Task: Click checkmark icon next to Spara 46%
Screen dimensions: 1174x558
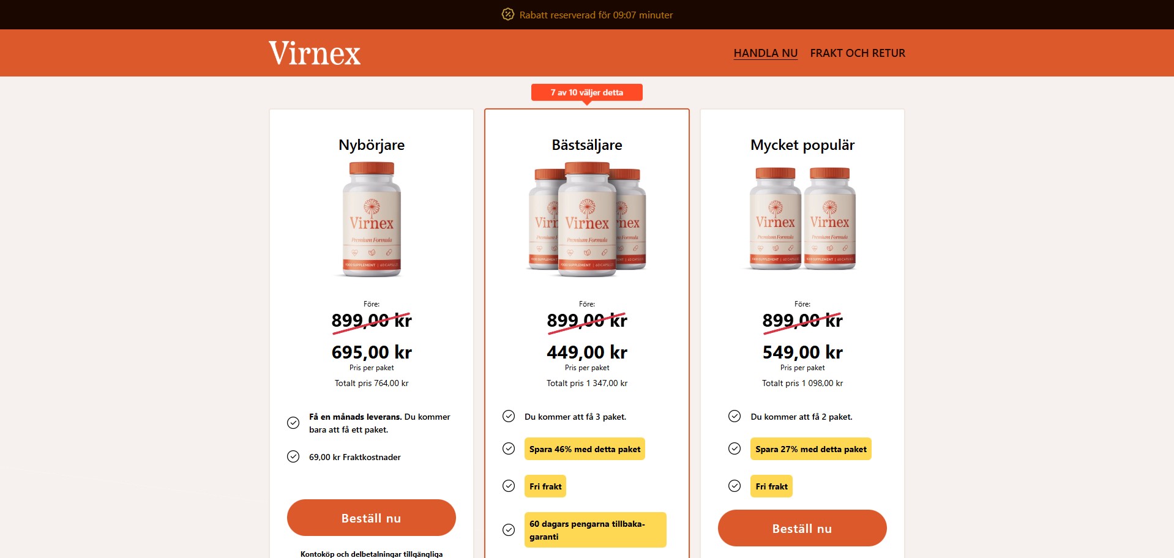Action: coord(509,448)
